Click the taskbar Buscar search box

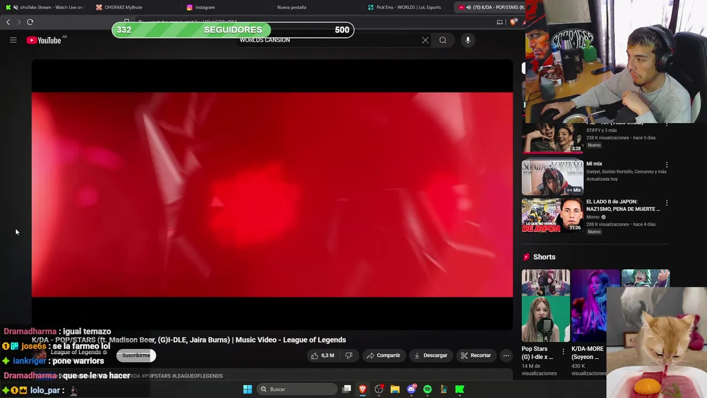[x=297, y=389]
